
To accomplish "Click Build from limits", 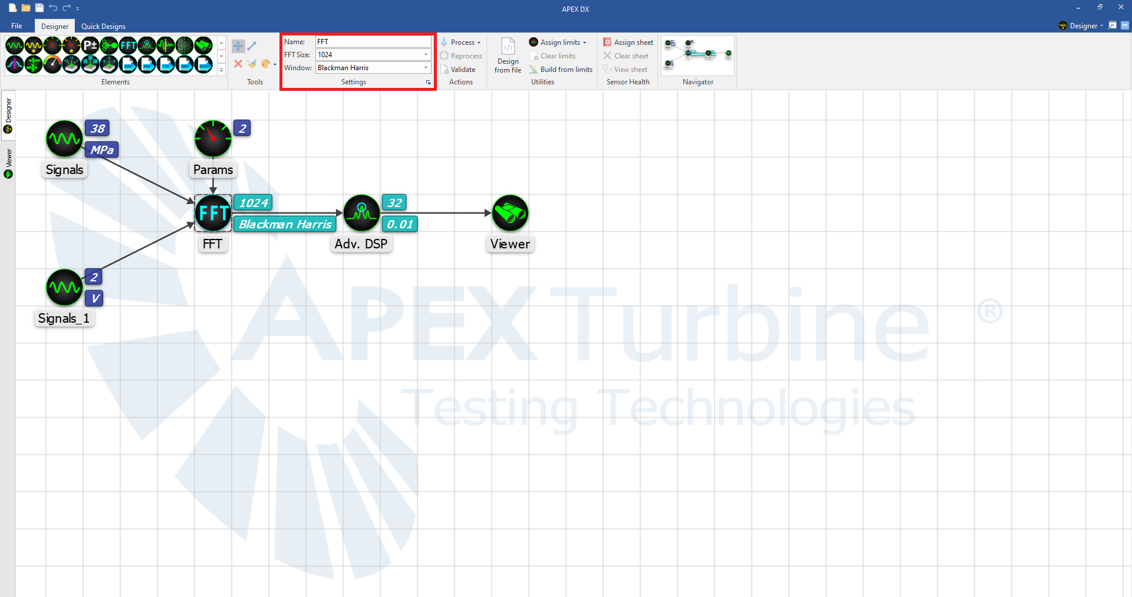I will tap(561, 70).
